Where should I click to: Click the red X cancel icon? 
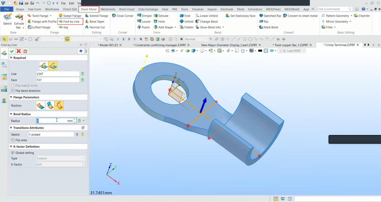19,51
